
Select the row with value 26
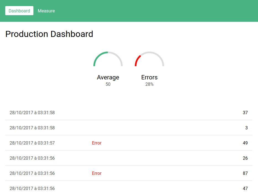pos(129,158)
